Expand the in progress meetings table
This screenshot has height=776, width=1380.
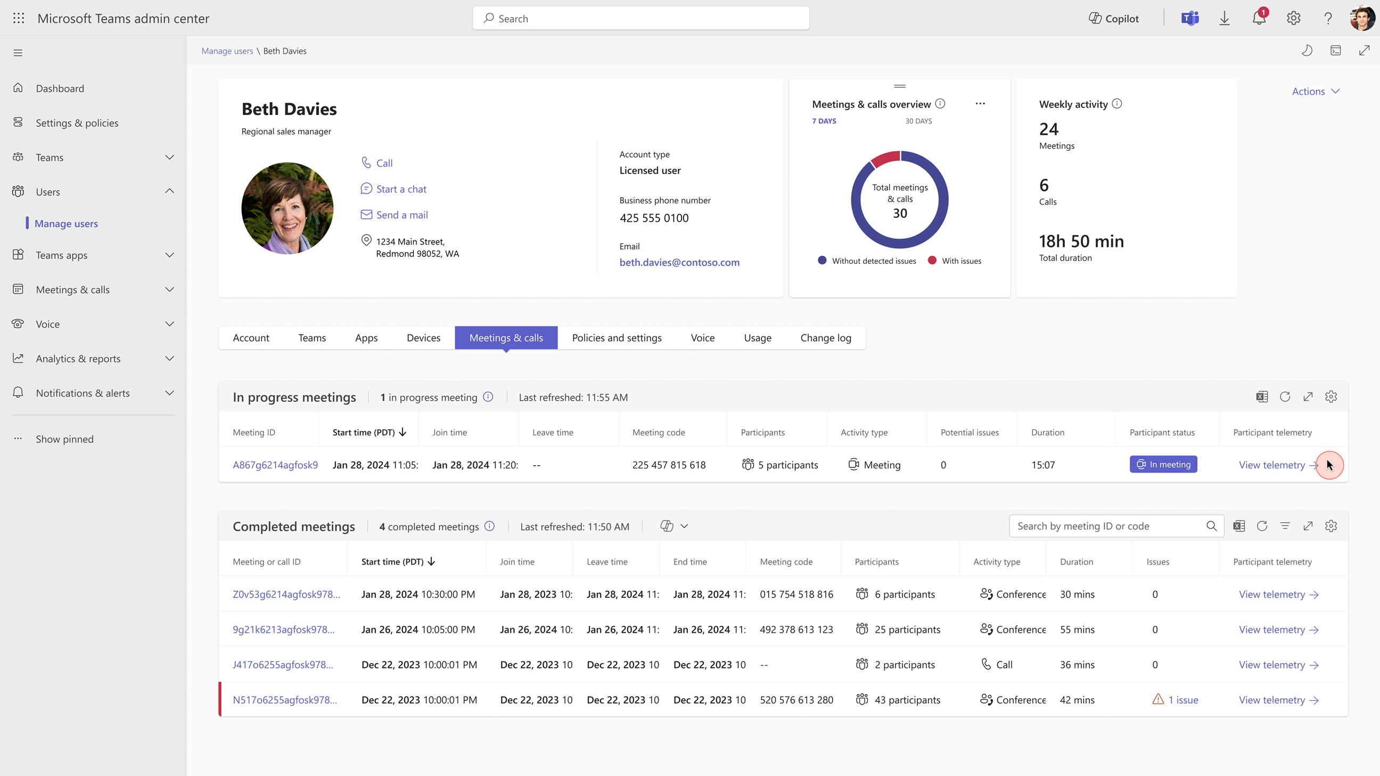(x=1308, y=397)
